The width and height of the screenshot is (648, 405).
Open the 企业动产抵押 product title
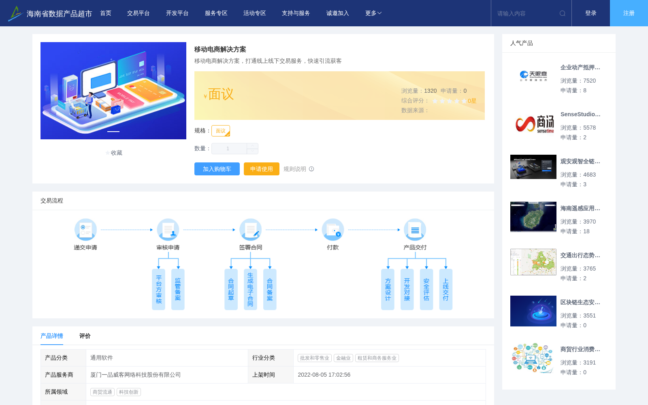580,67
